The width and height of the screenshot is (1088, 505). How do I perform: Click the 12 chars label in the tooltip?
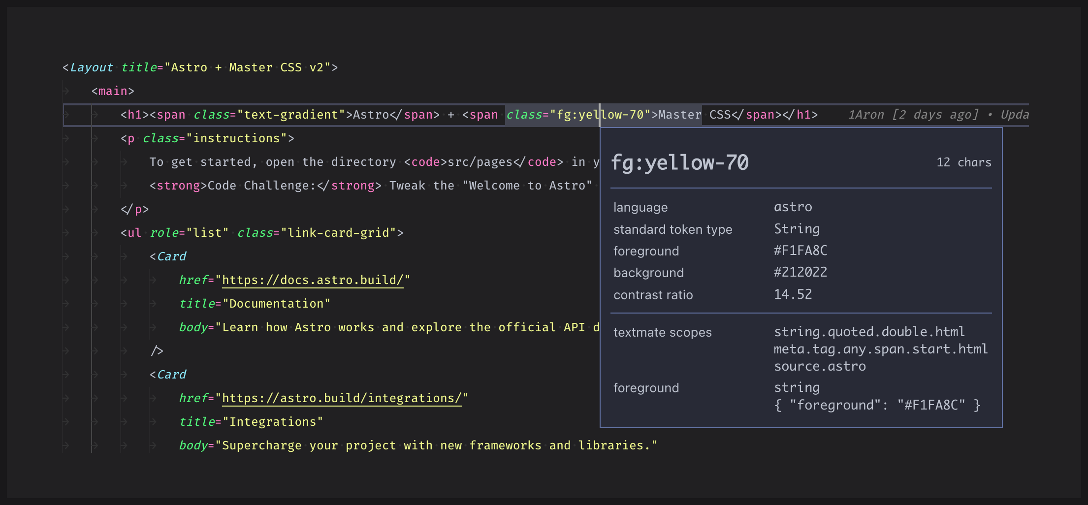tap(963, 162)
